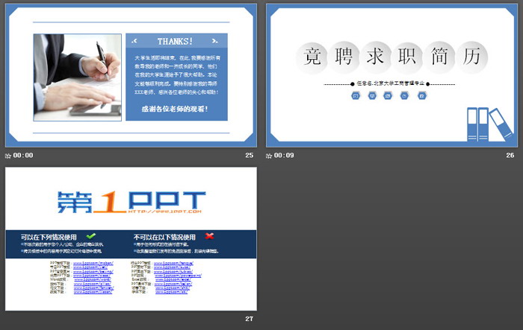Click the blue binders graphic on slide 26
This screenshot has width=523, height=330.
pyautogui.click(x=489, y=124)
